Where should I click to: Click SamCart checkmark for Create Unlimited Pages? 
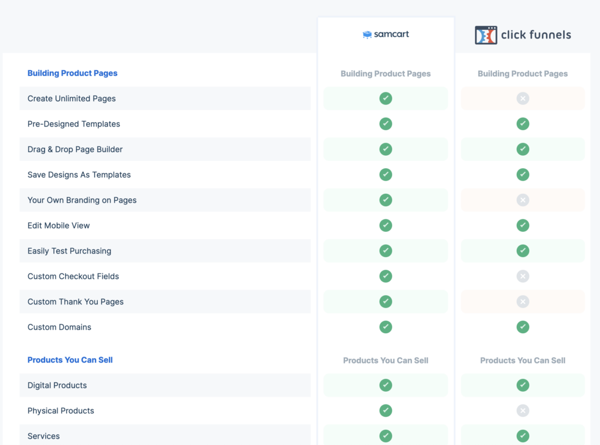(x=386, y=98)
